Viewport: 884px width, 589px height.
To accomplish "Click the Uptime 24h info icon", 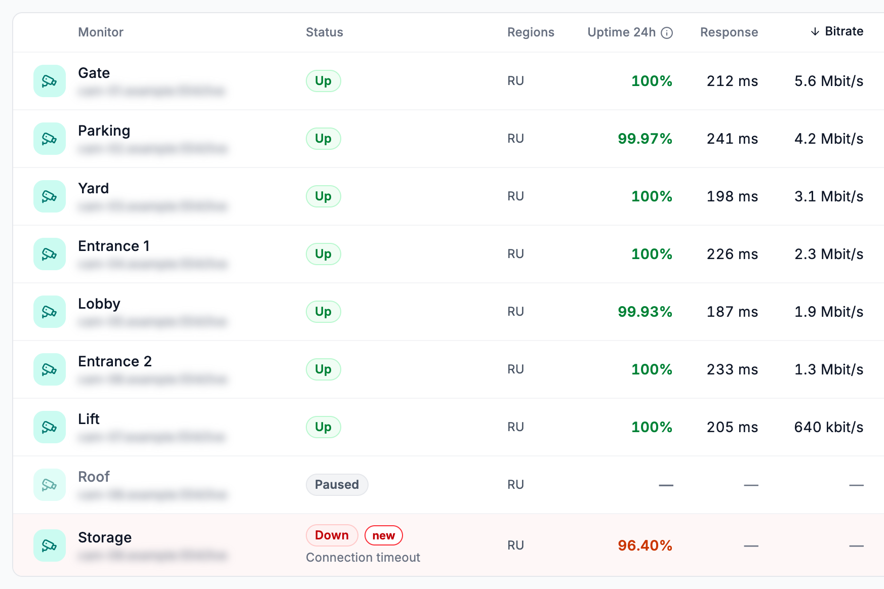I will (667, 33).
